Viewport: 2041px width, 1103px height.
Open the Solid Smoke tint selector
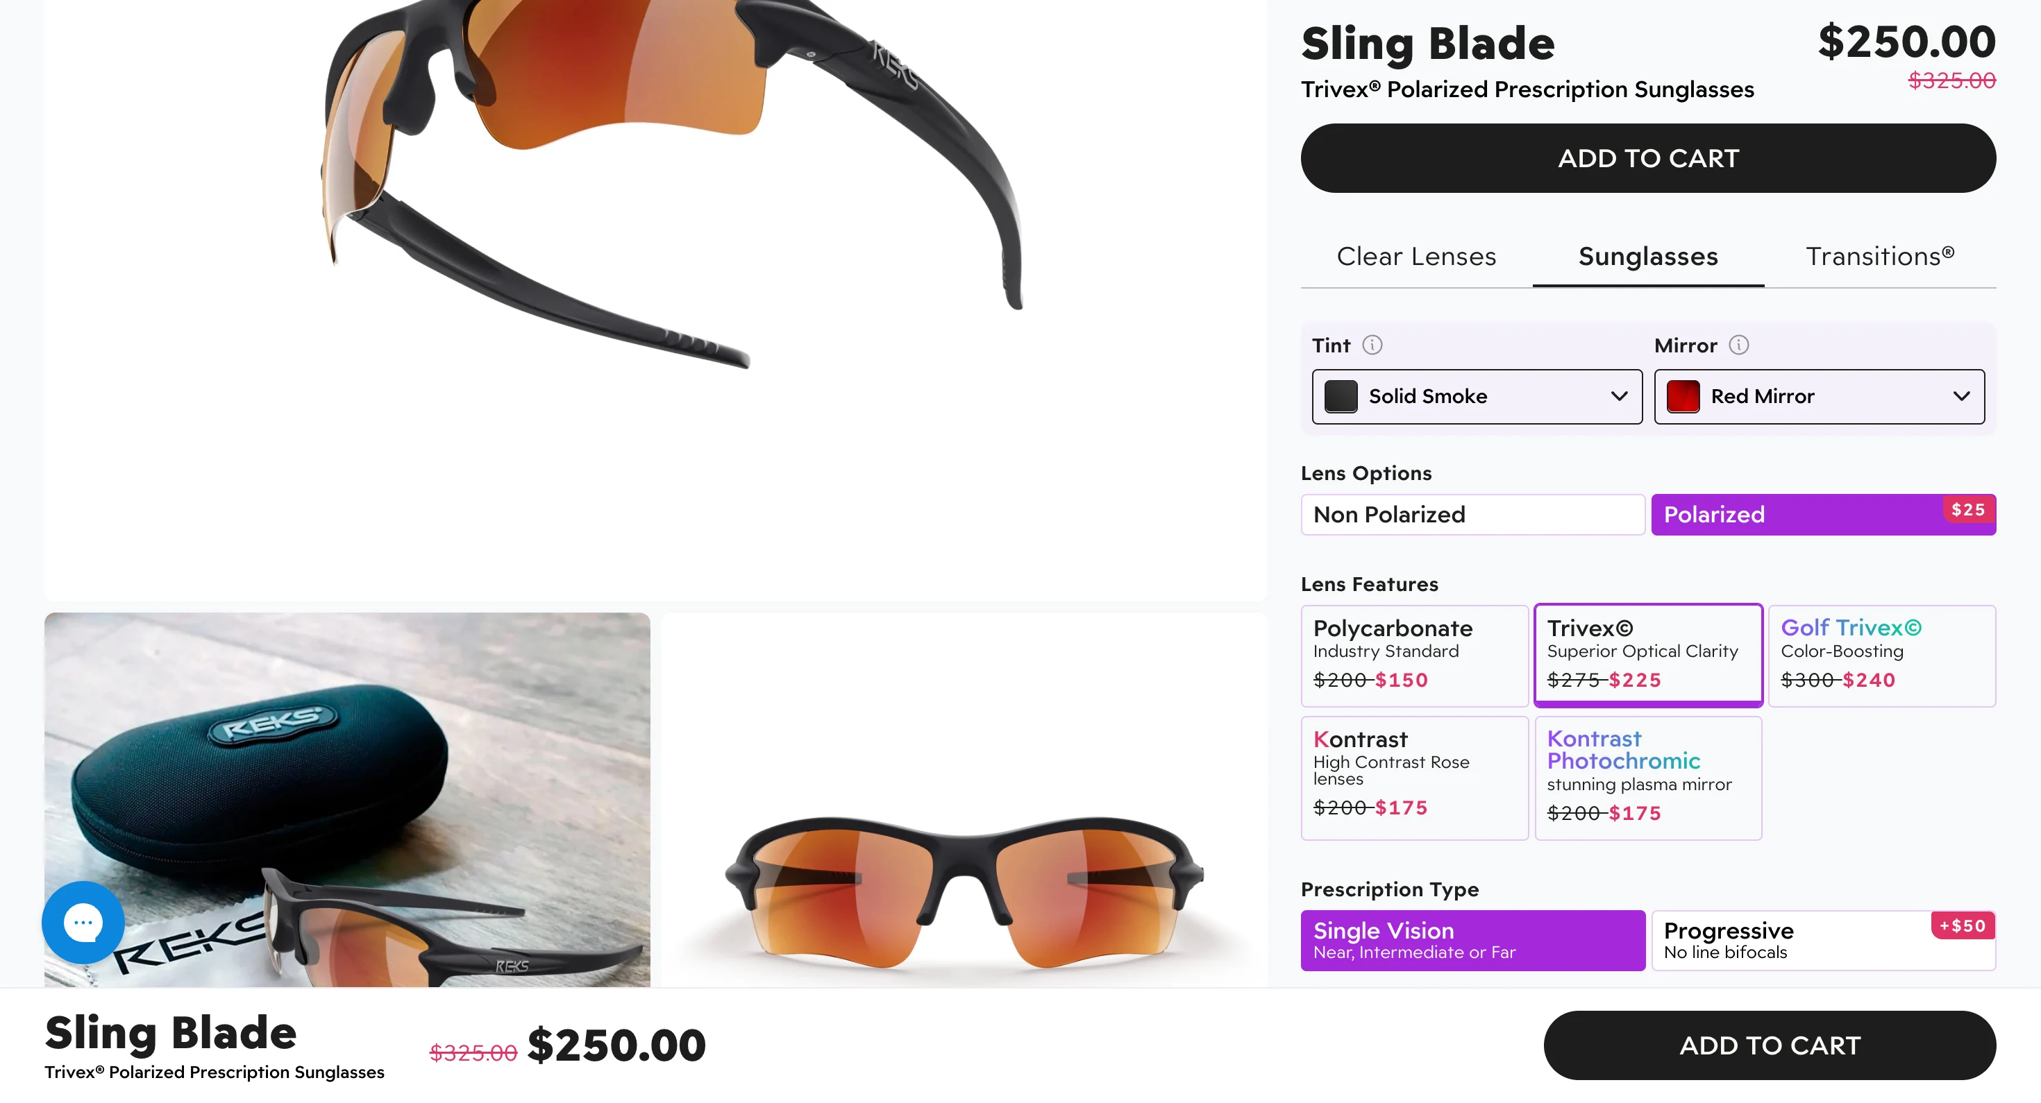(1477, 396)
